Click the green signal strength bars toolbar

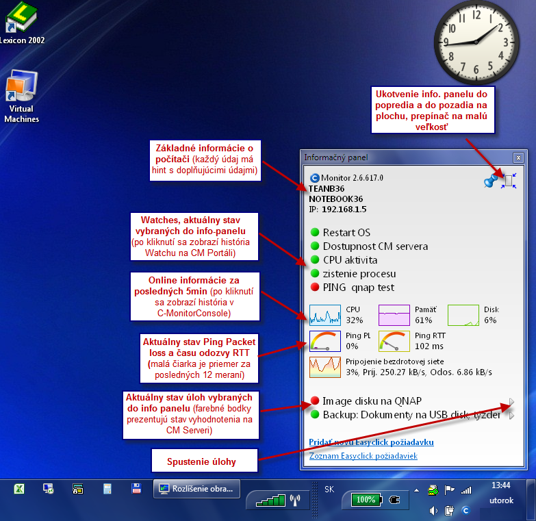270,500
